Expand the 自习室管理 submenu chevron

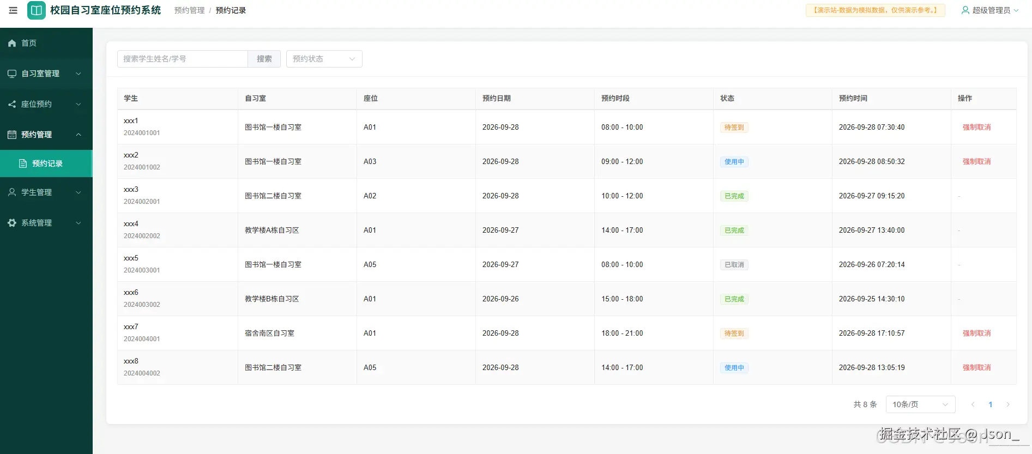pyautogui.click(x=79, y=74)
